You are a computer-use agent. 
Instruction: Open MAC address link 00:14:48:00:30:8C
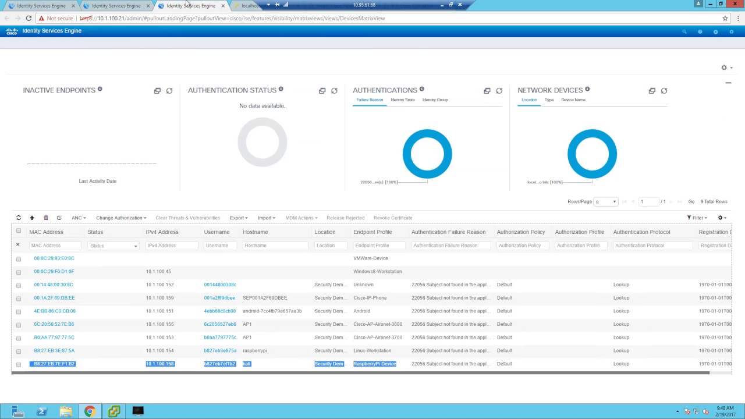click(x=54, y=285)
